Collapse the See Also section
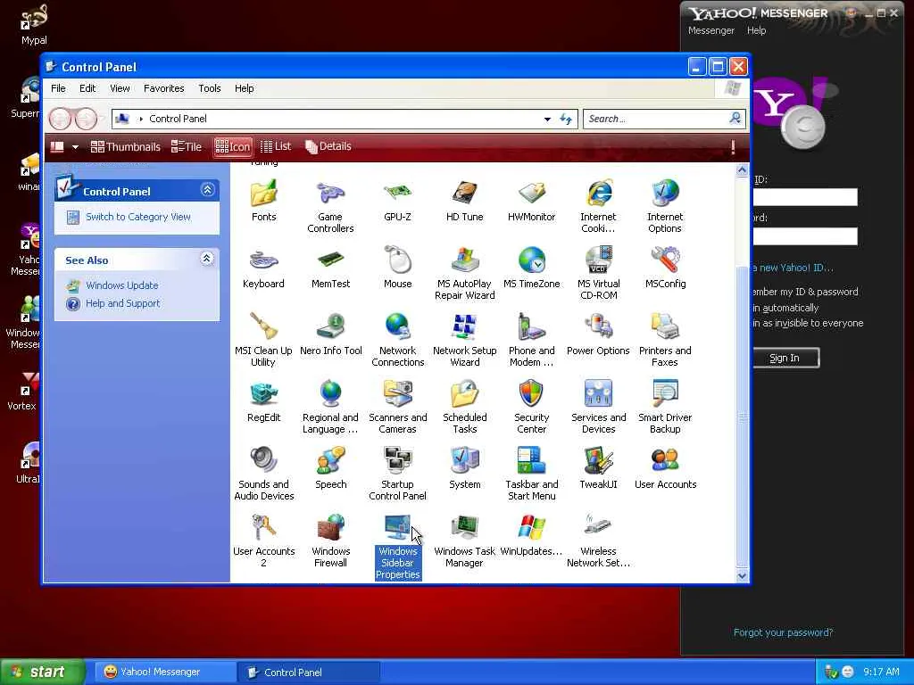This screenshot has height=685, width=914. tap(207, 259)
